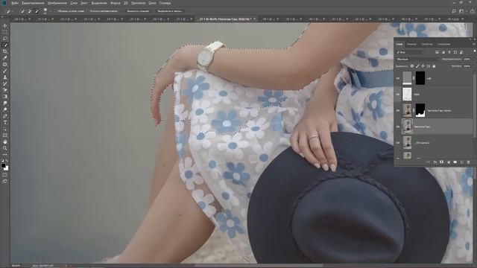The image size is (477, 268).
Task: Select the Type tool
Action: click(5, 122)
